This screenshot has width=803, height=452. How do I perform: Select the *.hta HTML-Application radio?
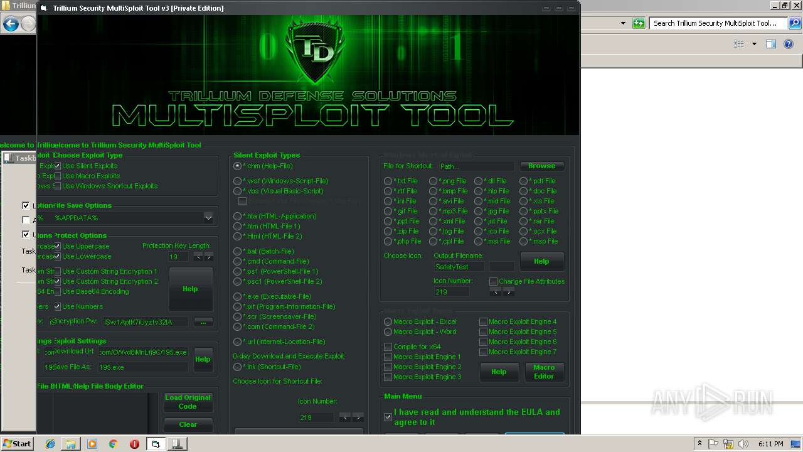(x=237, y=217)
